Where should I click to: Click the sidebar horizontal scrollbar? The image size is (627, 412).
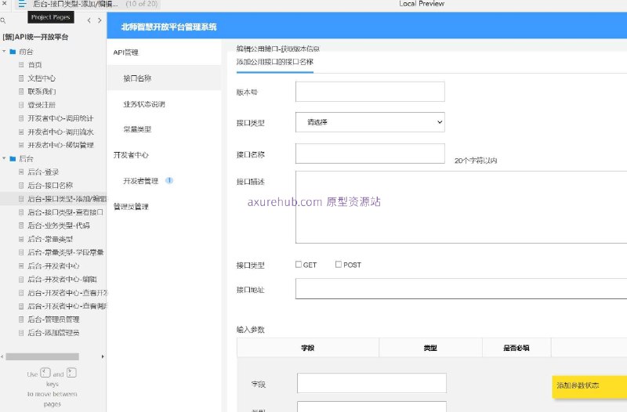(x=42, y=356)
